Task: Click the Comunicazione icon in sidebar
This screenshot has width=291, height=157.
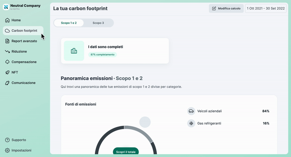Action: point(7,83)
